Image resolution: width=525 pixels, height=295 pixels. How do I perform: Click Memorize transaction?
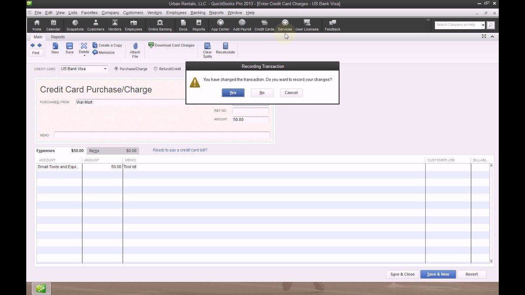[x=103, y=52]
